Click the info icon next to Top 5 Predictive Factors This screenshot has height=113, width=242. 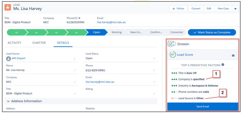223,65
